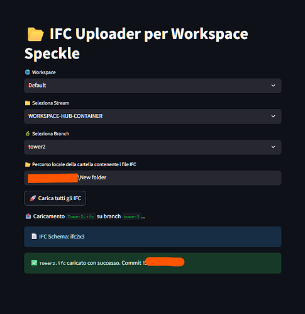This screenshot has height=314, width=305.
Task: Open the tower2 branch selector
Action: [153, 147]
